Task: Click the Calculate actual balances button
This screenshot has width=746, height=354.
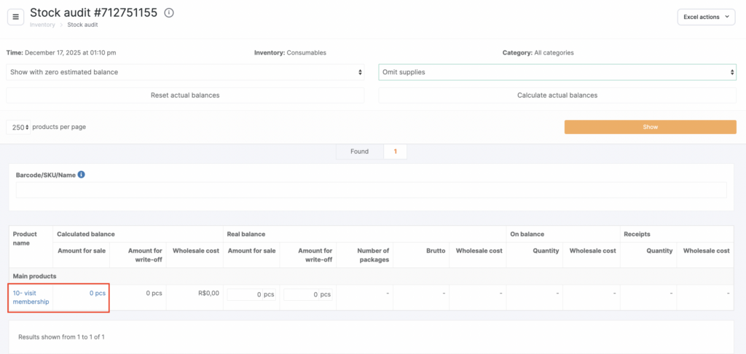Action: (x=557, y=95)
